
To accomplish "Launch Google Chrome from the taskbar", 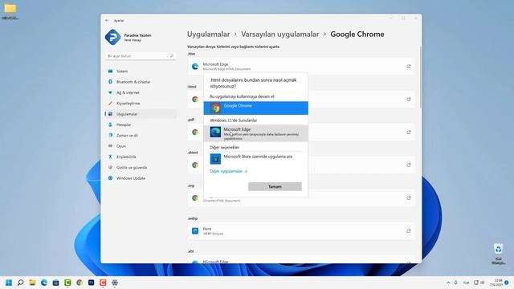I will pyautogui.click(x=80, y=283).
